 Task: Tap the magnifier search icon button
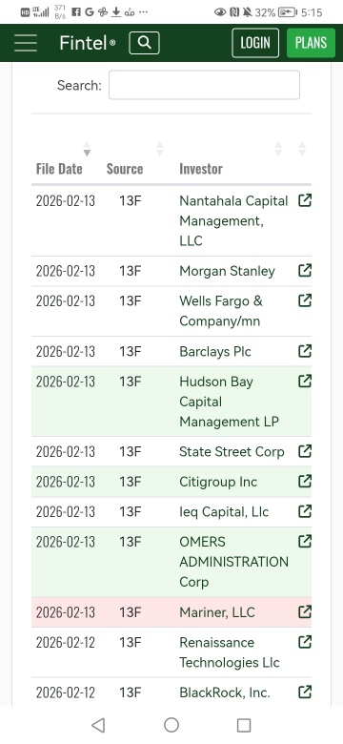click(x=145, y=43)
